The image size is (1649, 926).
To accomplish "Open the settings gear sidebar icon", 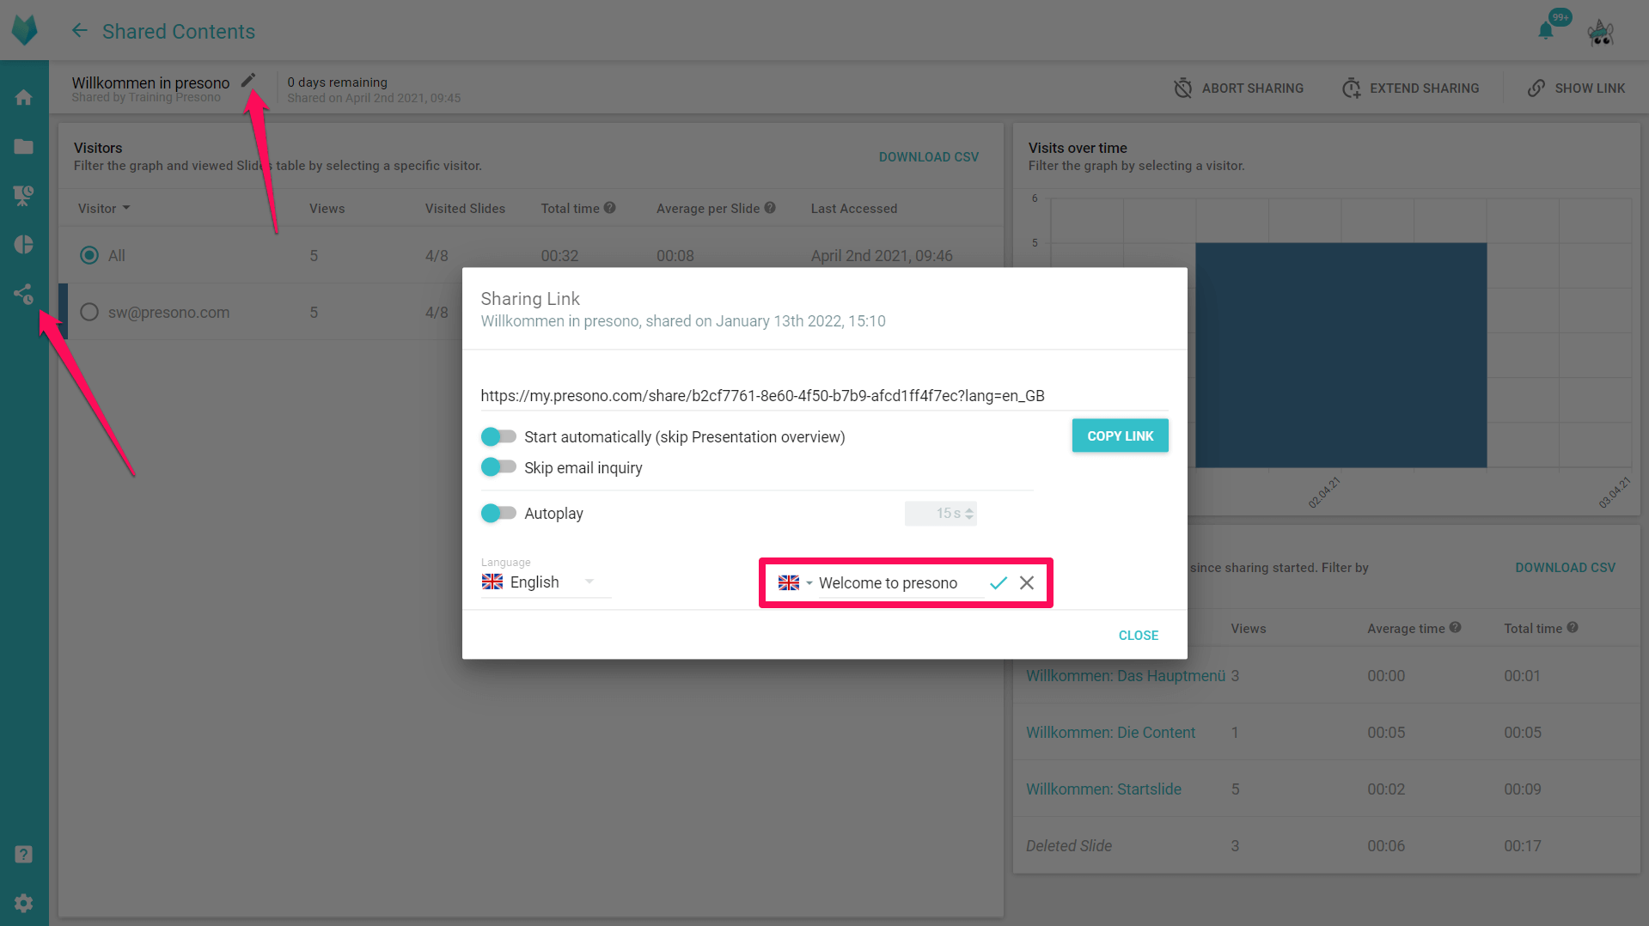I will coord(24,903).
